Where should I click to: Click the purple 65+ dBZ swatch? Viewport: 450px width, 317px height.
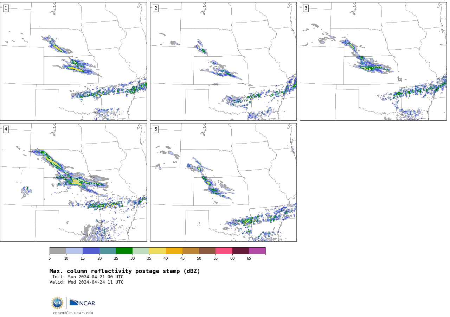257,251
